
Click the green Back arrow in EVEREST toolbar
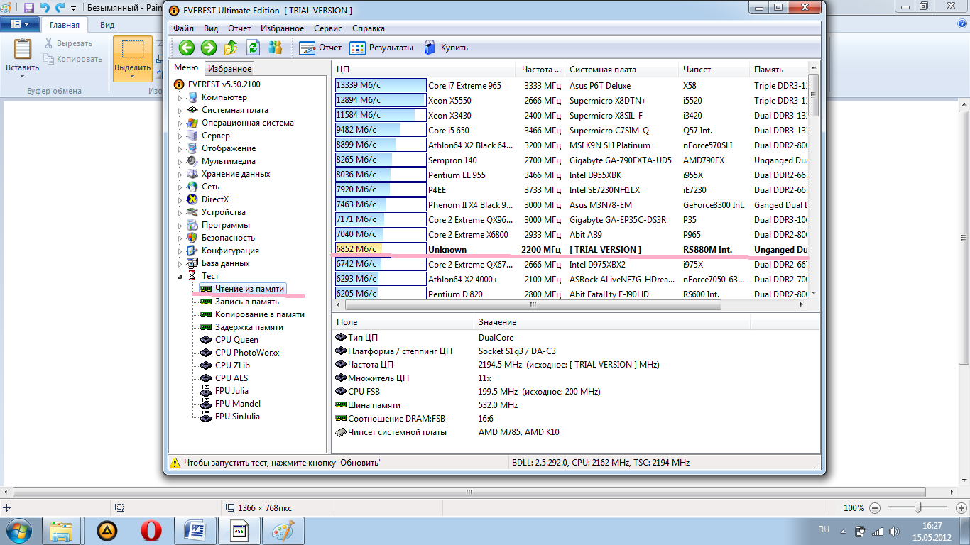[186, 48]
